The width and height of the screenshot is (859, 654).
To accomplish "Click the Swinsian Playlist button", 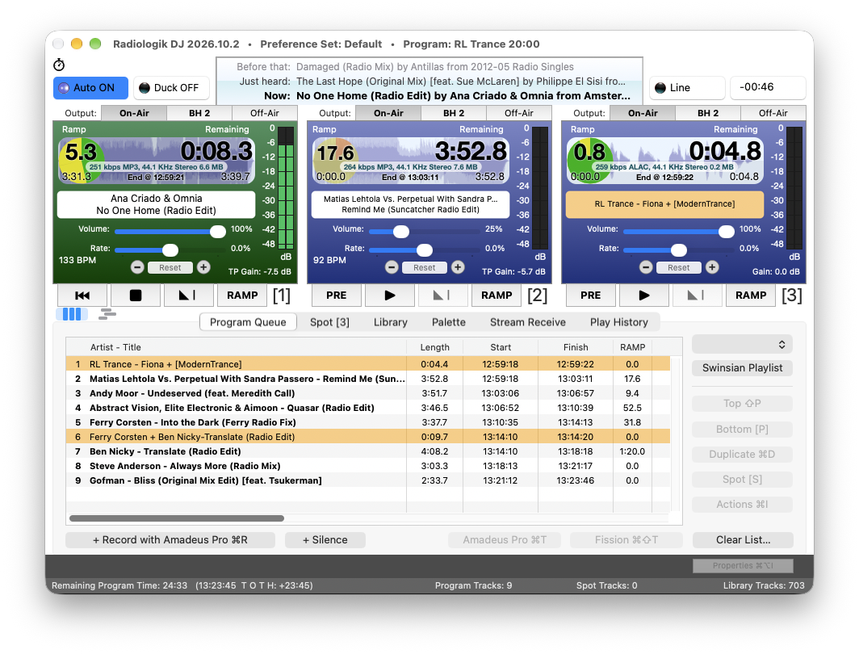I will [x=742, y=368].
